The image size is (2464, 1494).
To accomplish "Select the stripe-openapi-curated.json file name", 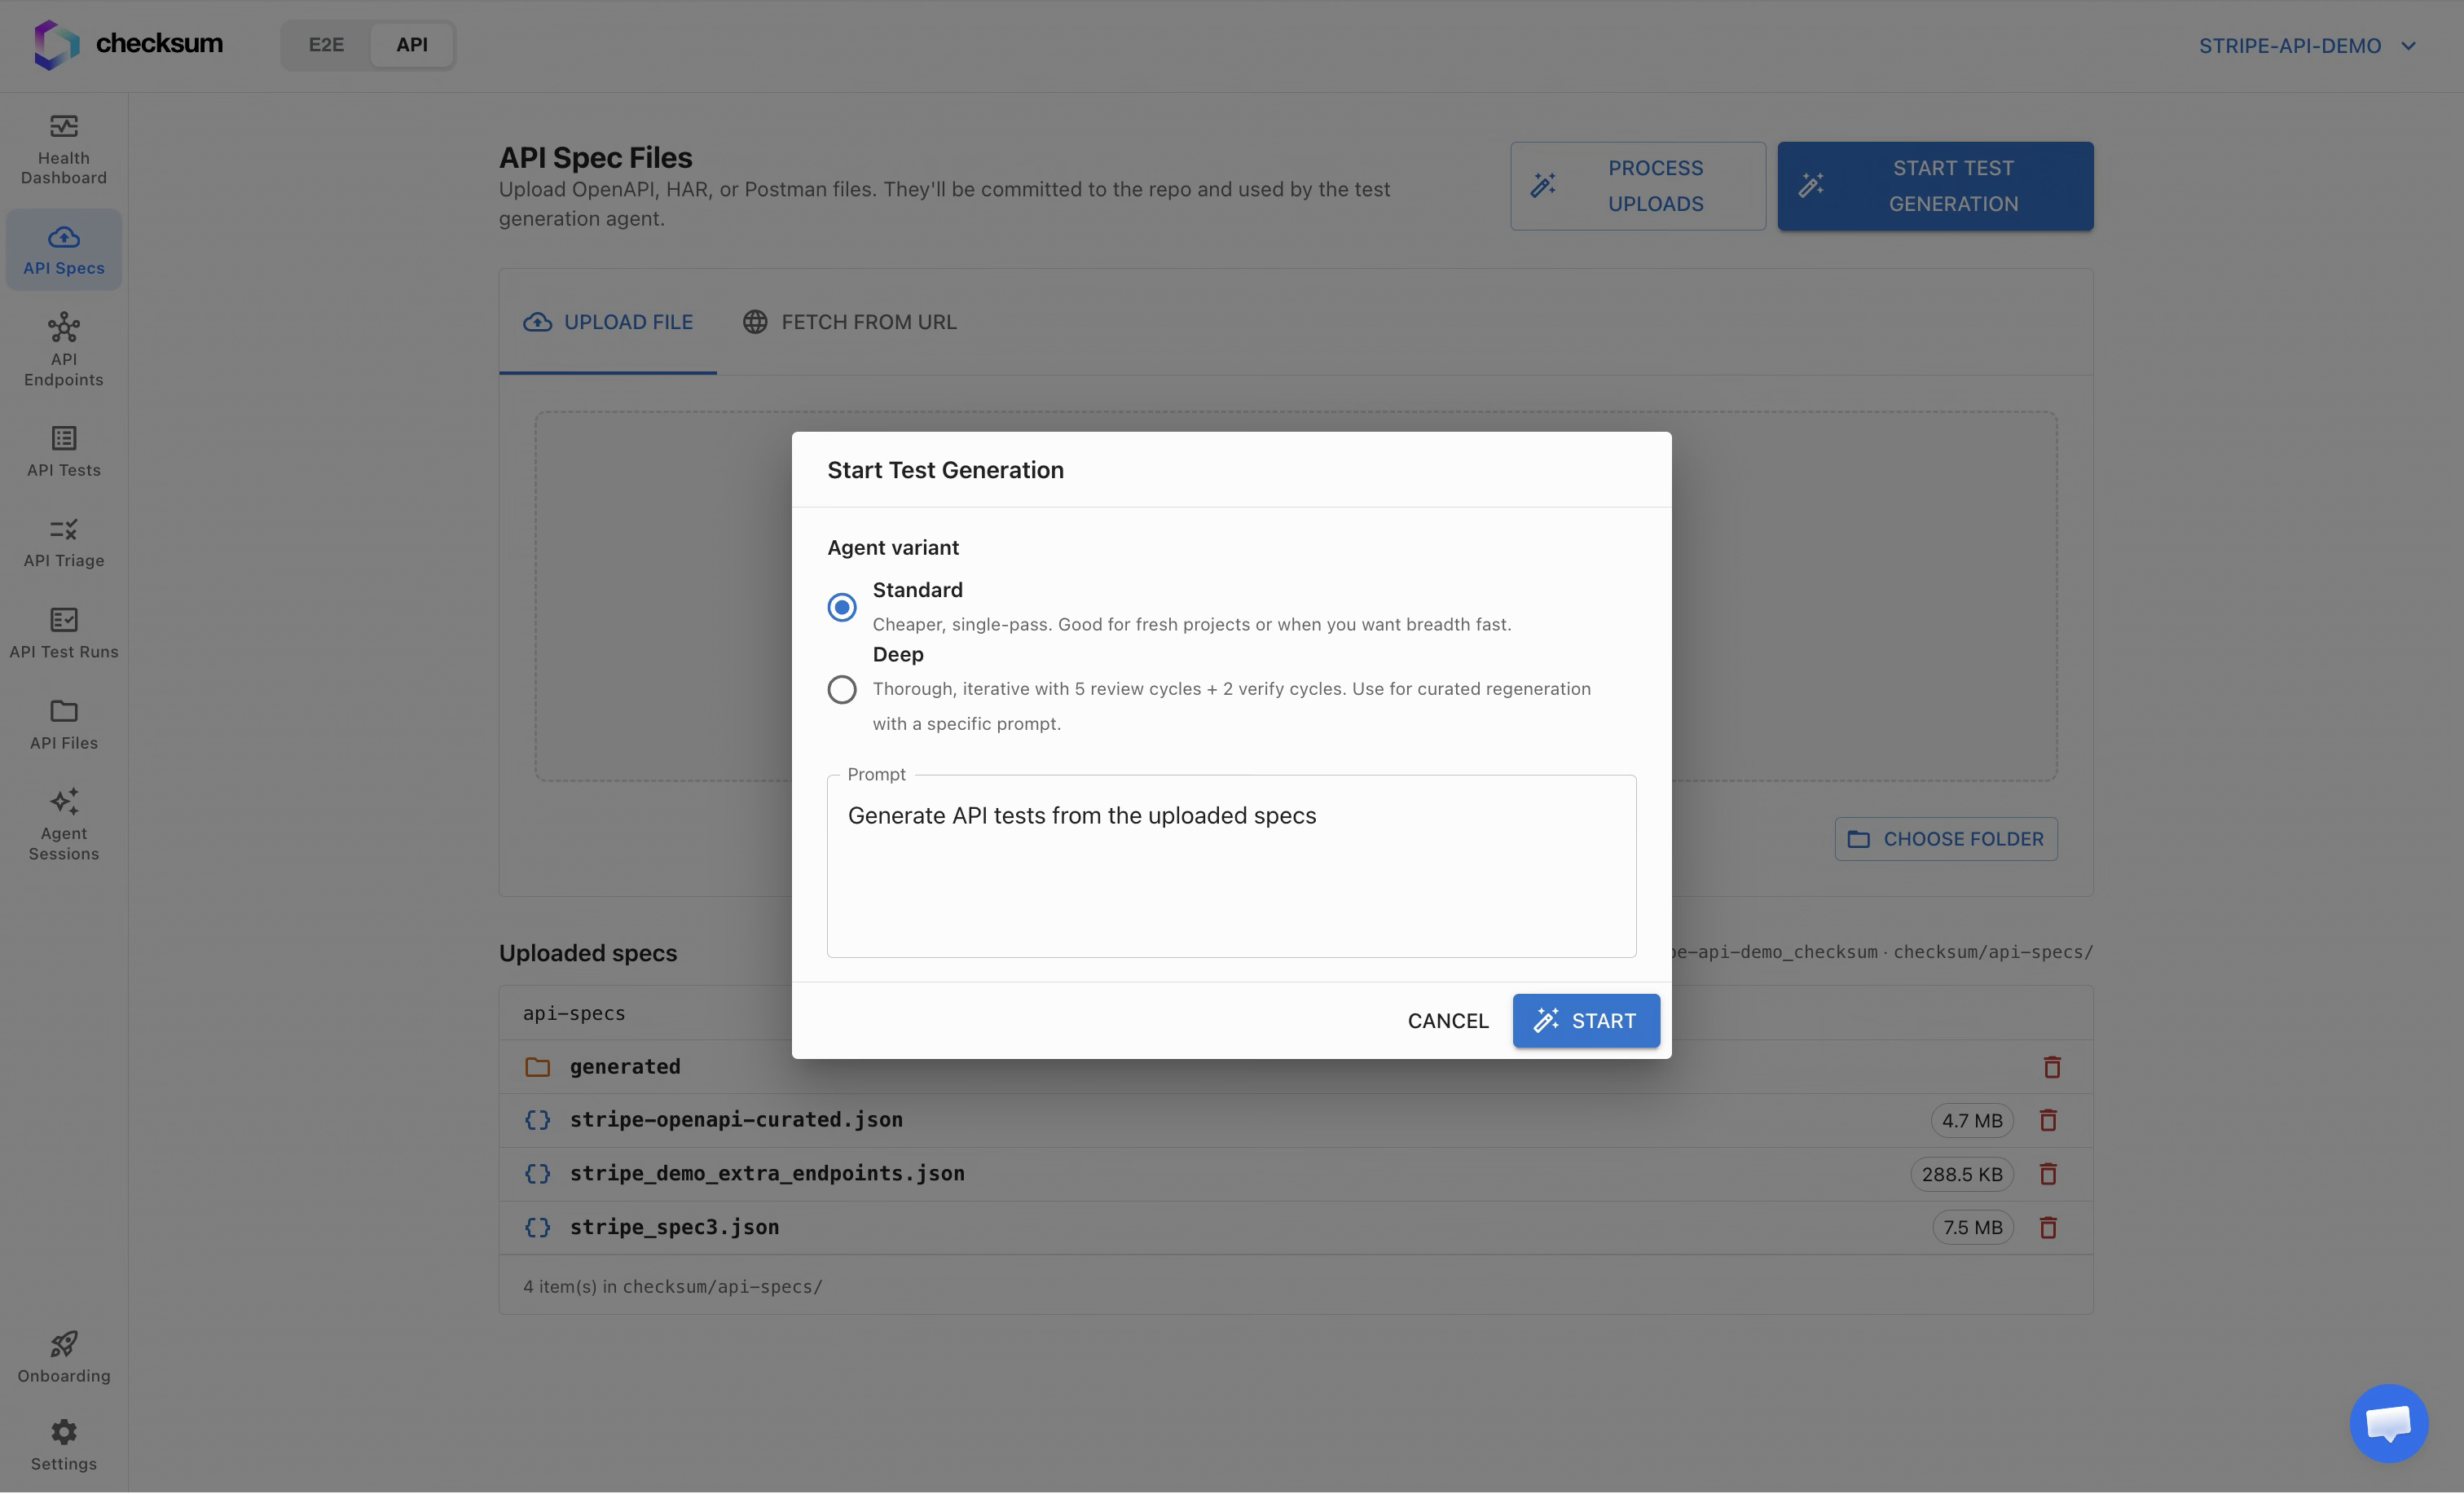I will (x=736, y=1120).
